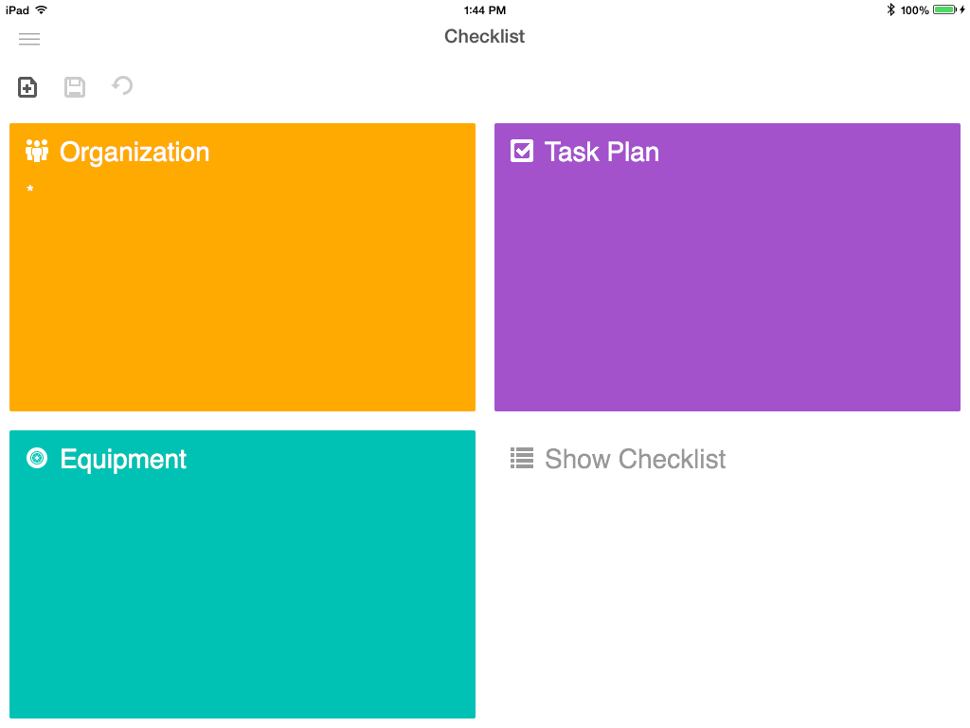Tap the Organization people icon
The image size is (970, 728).
click(x=37, y=151)
